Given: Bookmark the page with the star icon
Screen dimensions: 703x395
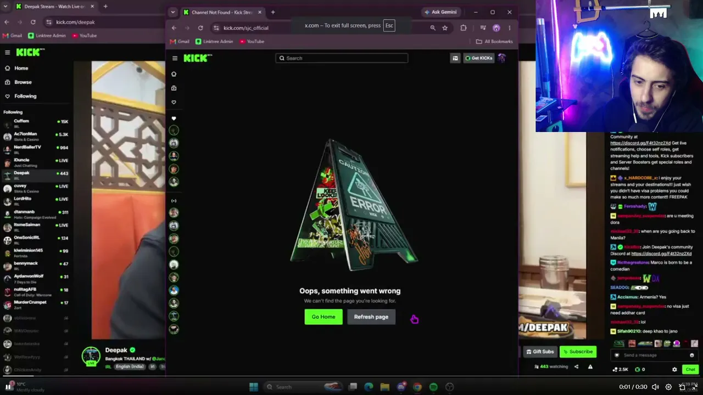Looking at the screenshot, I should point(445,28).
